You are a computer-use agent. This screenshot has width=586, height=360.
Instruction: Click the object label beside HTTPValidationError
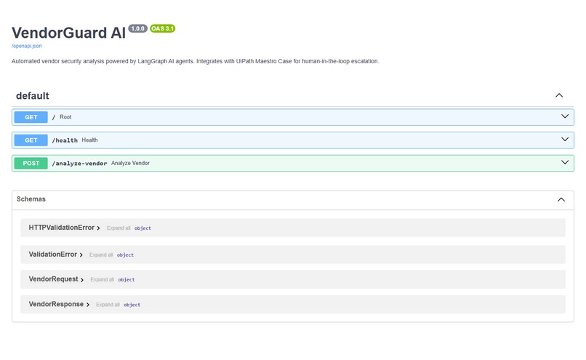pos(143,228)
